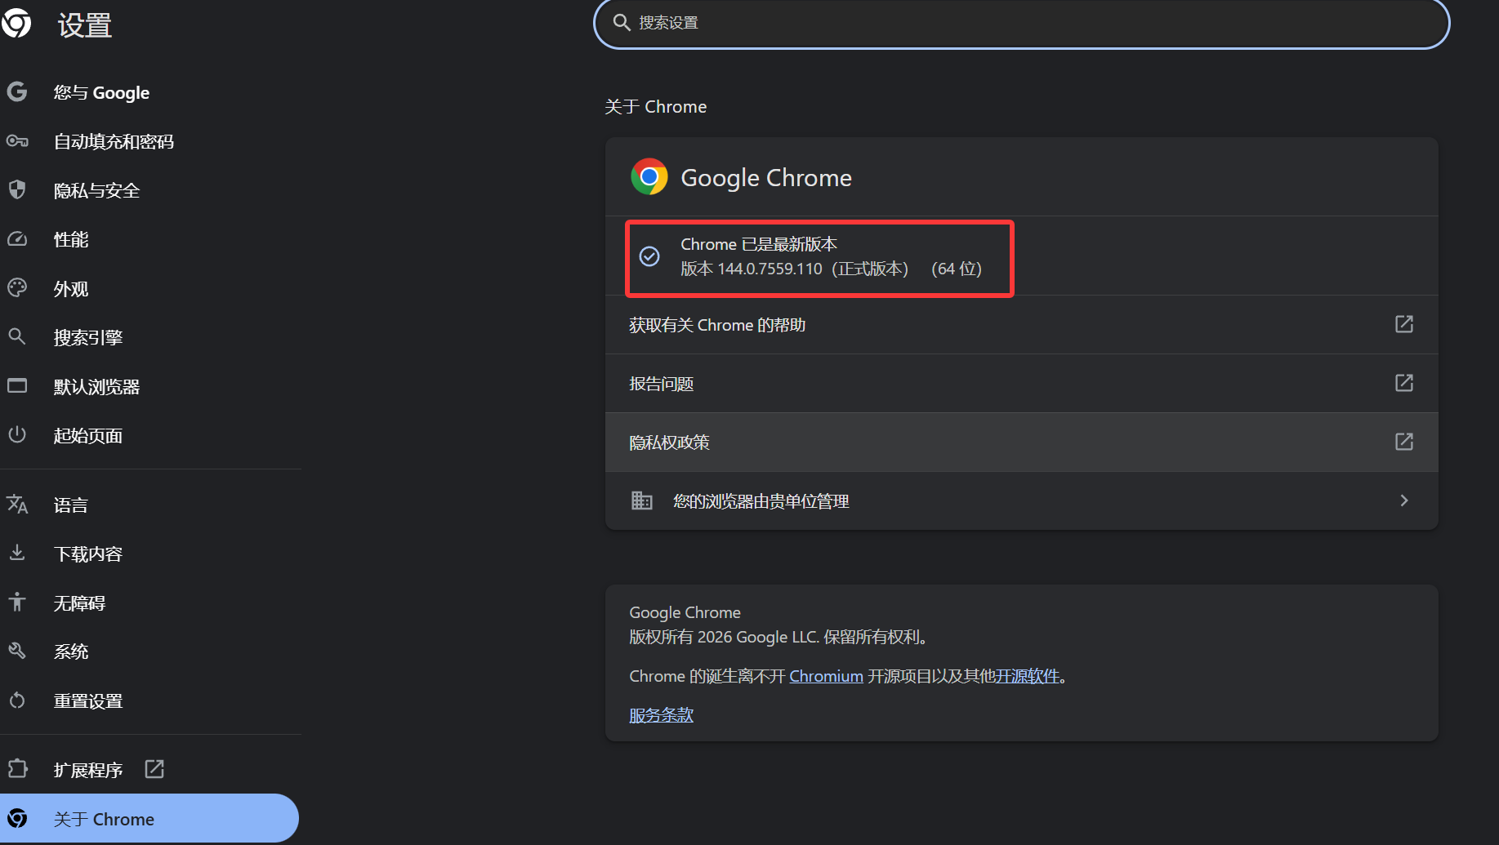1499x845 pixels.
Task: Click the 'Google Chrome' card title
Action: coord(766,177)
